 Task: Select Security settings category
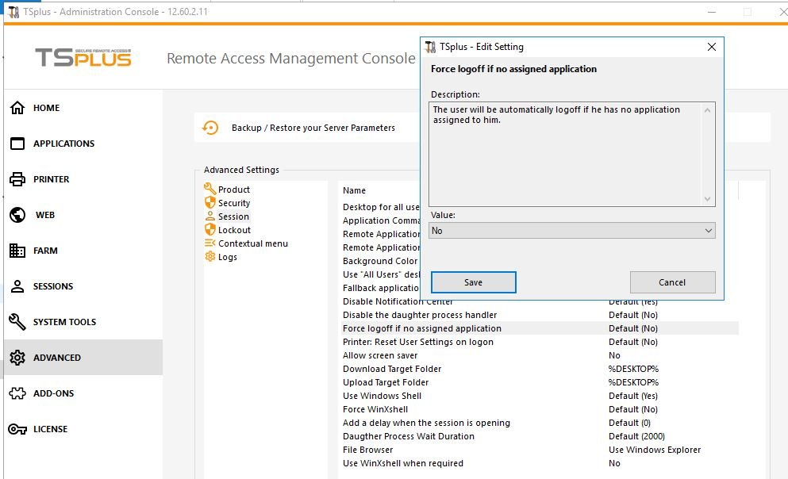coord(234,203)
